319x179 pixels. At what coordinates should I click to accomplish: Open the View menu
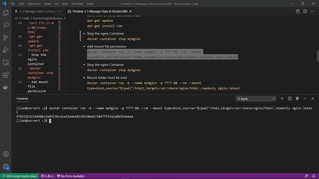click(x=47, y=3)
